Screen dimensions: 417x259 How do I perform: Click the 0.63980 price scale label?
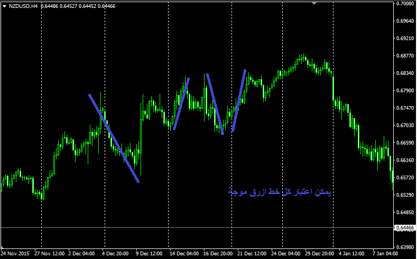(405, 247)
